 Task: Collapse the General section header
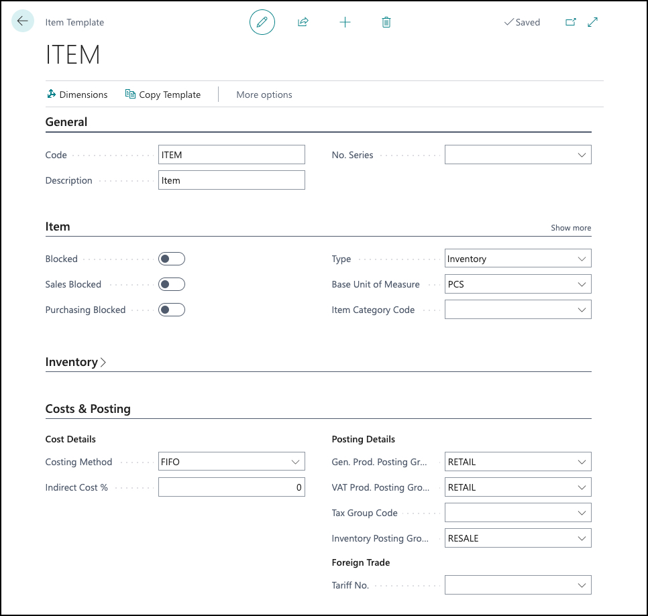click(66, 122)
